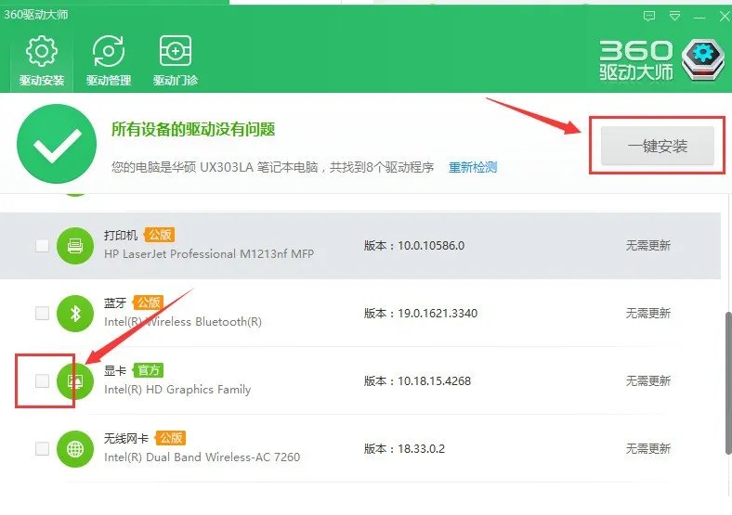Click the 所有设备的驱动没有问题 heading
Viewport: 732px width, 515px height.
[x=193, y=129]
